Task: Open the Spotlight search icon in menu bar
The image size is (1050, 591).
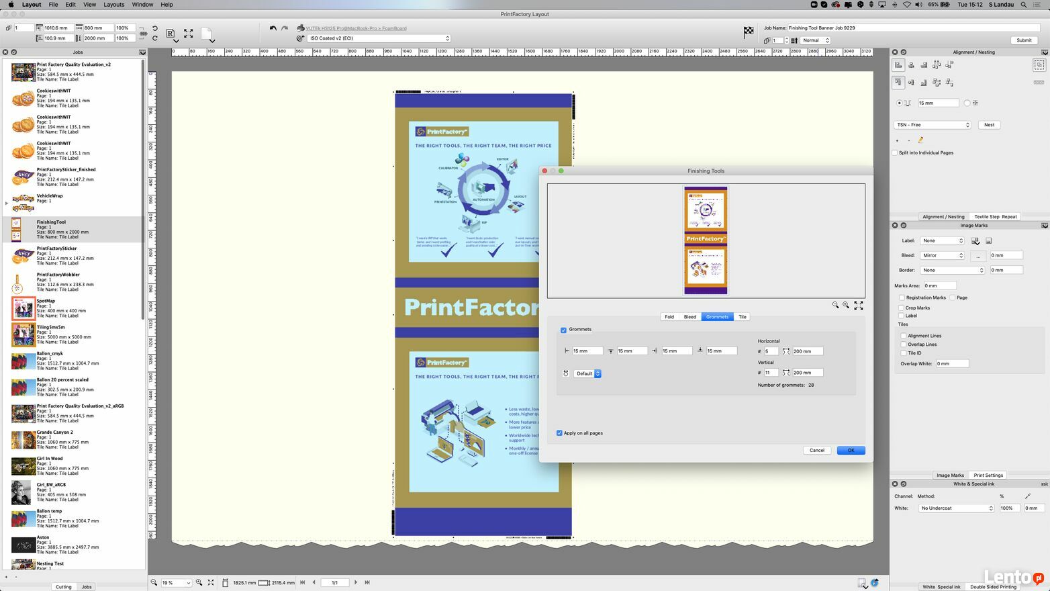Action: pyautogui.click(x=1024, y=5)
